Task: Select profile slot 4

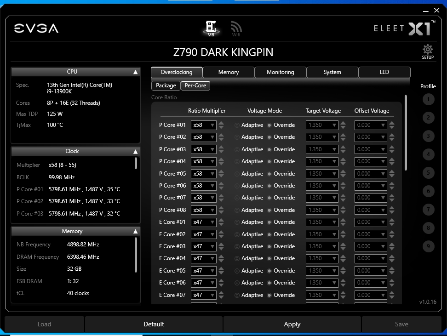Action: coord(428,154)
